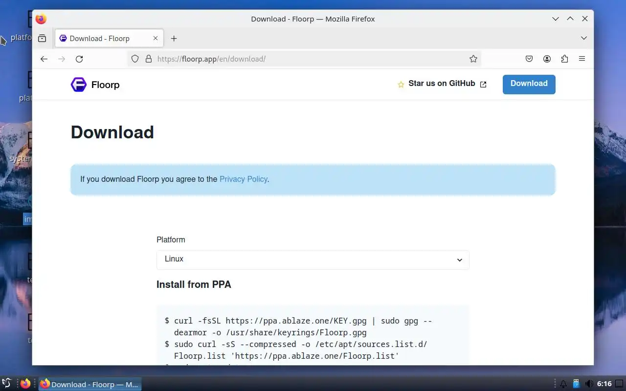Click the Firefox icon in the title bar

(41, 19)
